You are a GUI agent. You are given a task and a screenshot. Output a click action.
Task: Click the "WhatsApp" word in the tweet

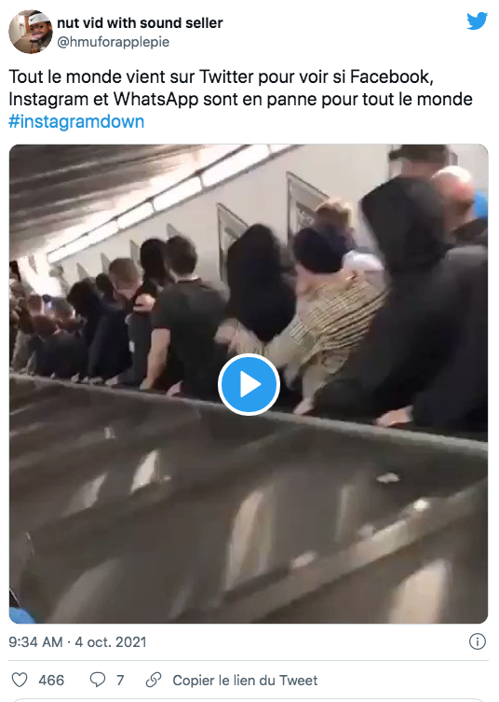(x=156, y=99)
